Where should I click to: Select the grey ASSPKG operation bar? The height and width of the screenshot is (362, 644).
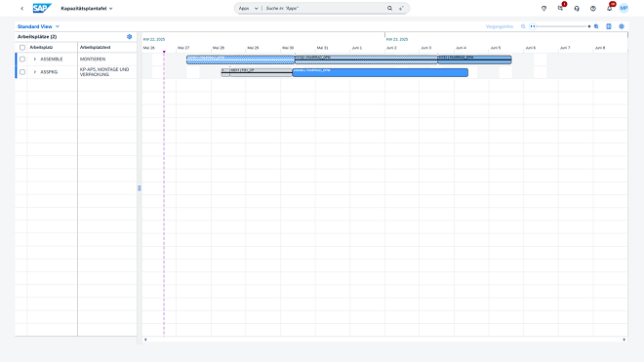261,73
